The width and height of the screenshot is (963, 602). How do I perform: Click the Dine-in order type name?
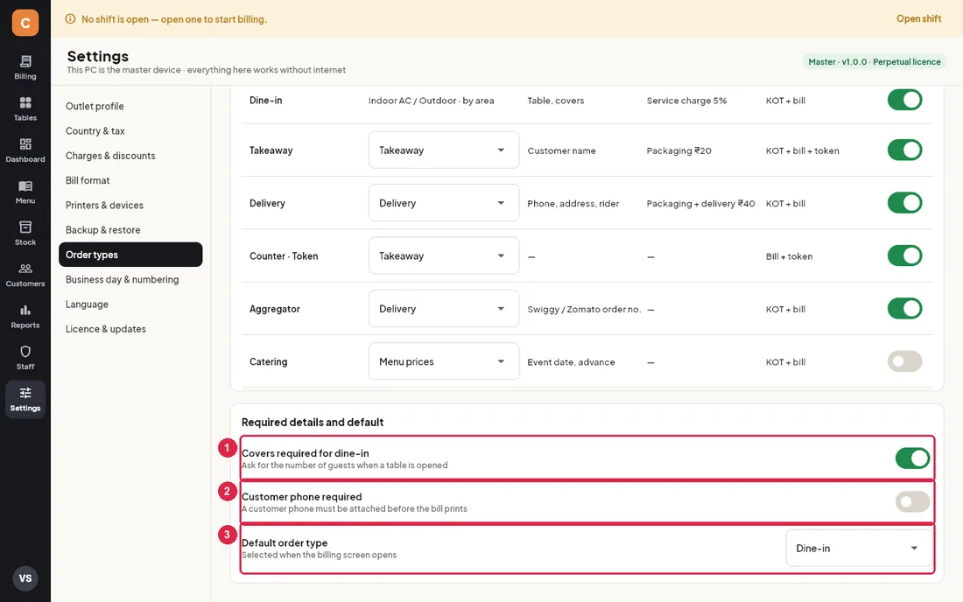(265, 101)
